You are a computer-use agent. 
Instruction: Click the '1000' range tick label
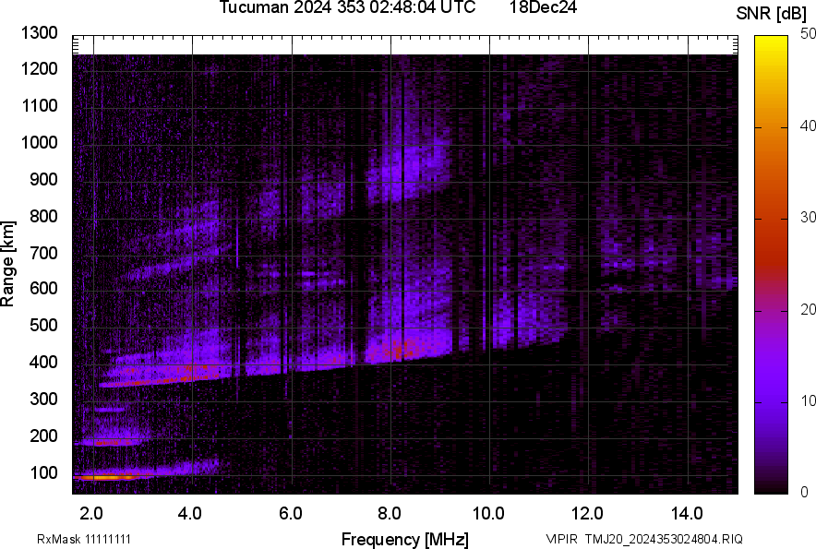click(39, 143)
